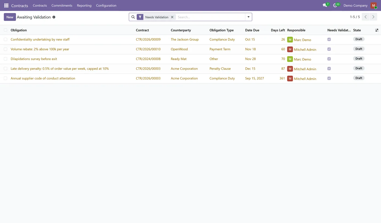Sort by Days Left column header

[x=278, y=30]
